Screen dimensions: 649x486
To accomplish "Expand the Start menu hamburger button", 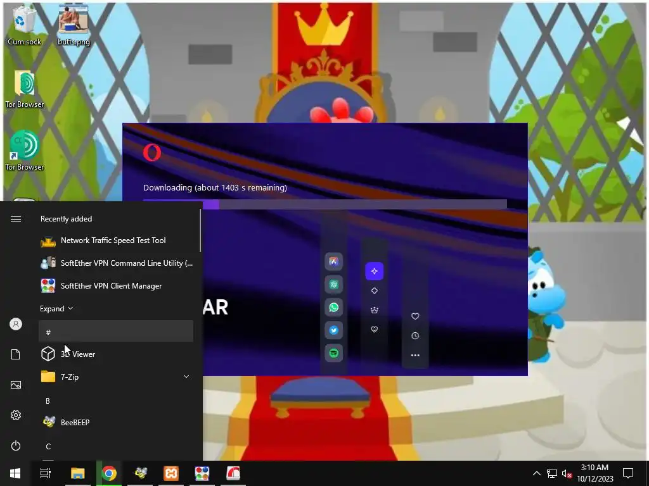I will pyautogui.click(x=16, y=219).
